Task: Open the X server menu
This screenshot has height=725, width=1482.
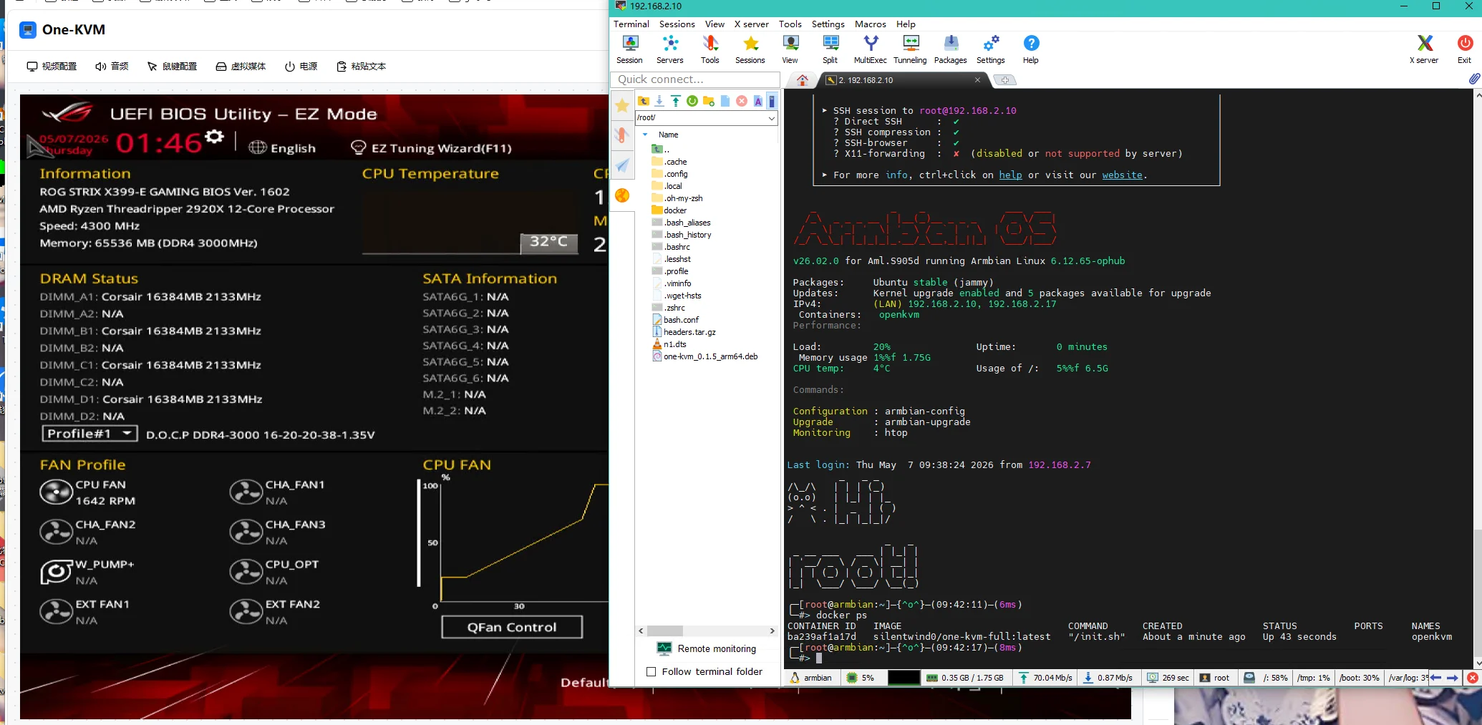Action: (751, 24)
